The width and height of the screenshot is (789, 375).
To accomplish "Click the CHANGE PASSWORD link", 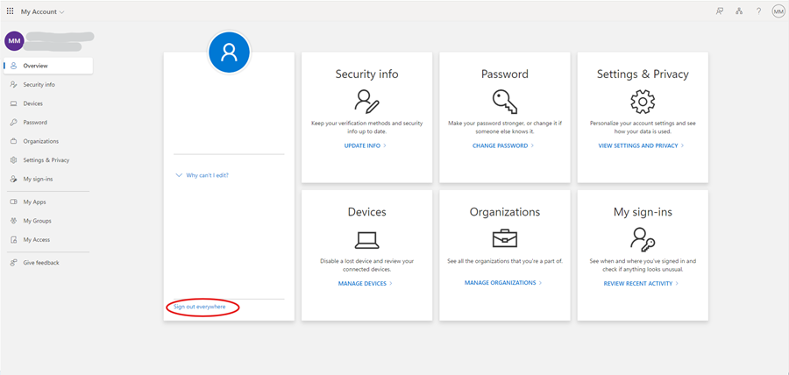I will (x=503, y=145).
